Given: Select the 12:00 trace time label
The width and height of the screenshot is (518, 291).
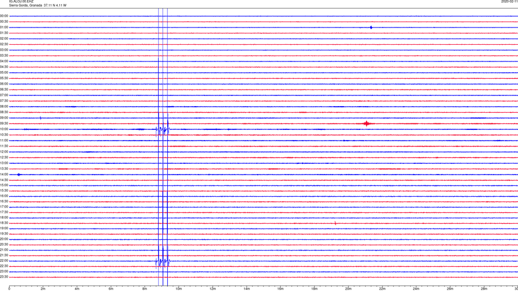Looking at the screenshot, I should click(4, 152).
